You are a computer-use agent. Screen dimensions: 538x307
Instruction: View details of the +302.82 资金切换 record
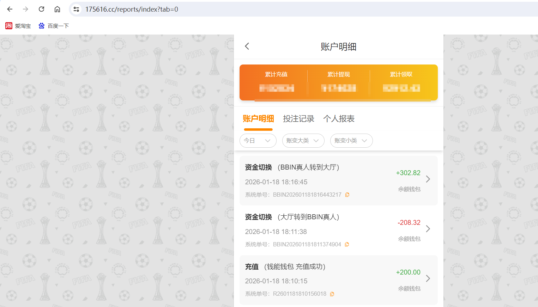coord(428,179)
